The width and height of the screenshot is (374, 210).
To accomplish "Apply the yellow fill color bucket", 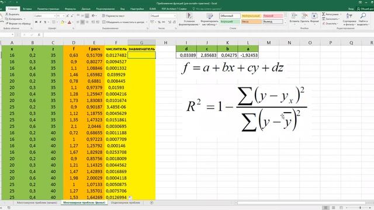I will pos(63,22).
